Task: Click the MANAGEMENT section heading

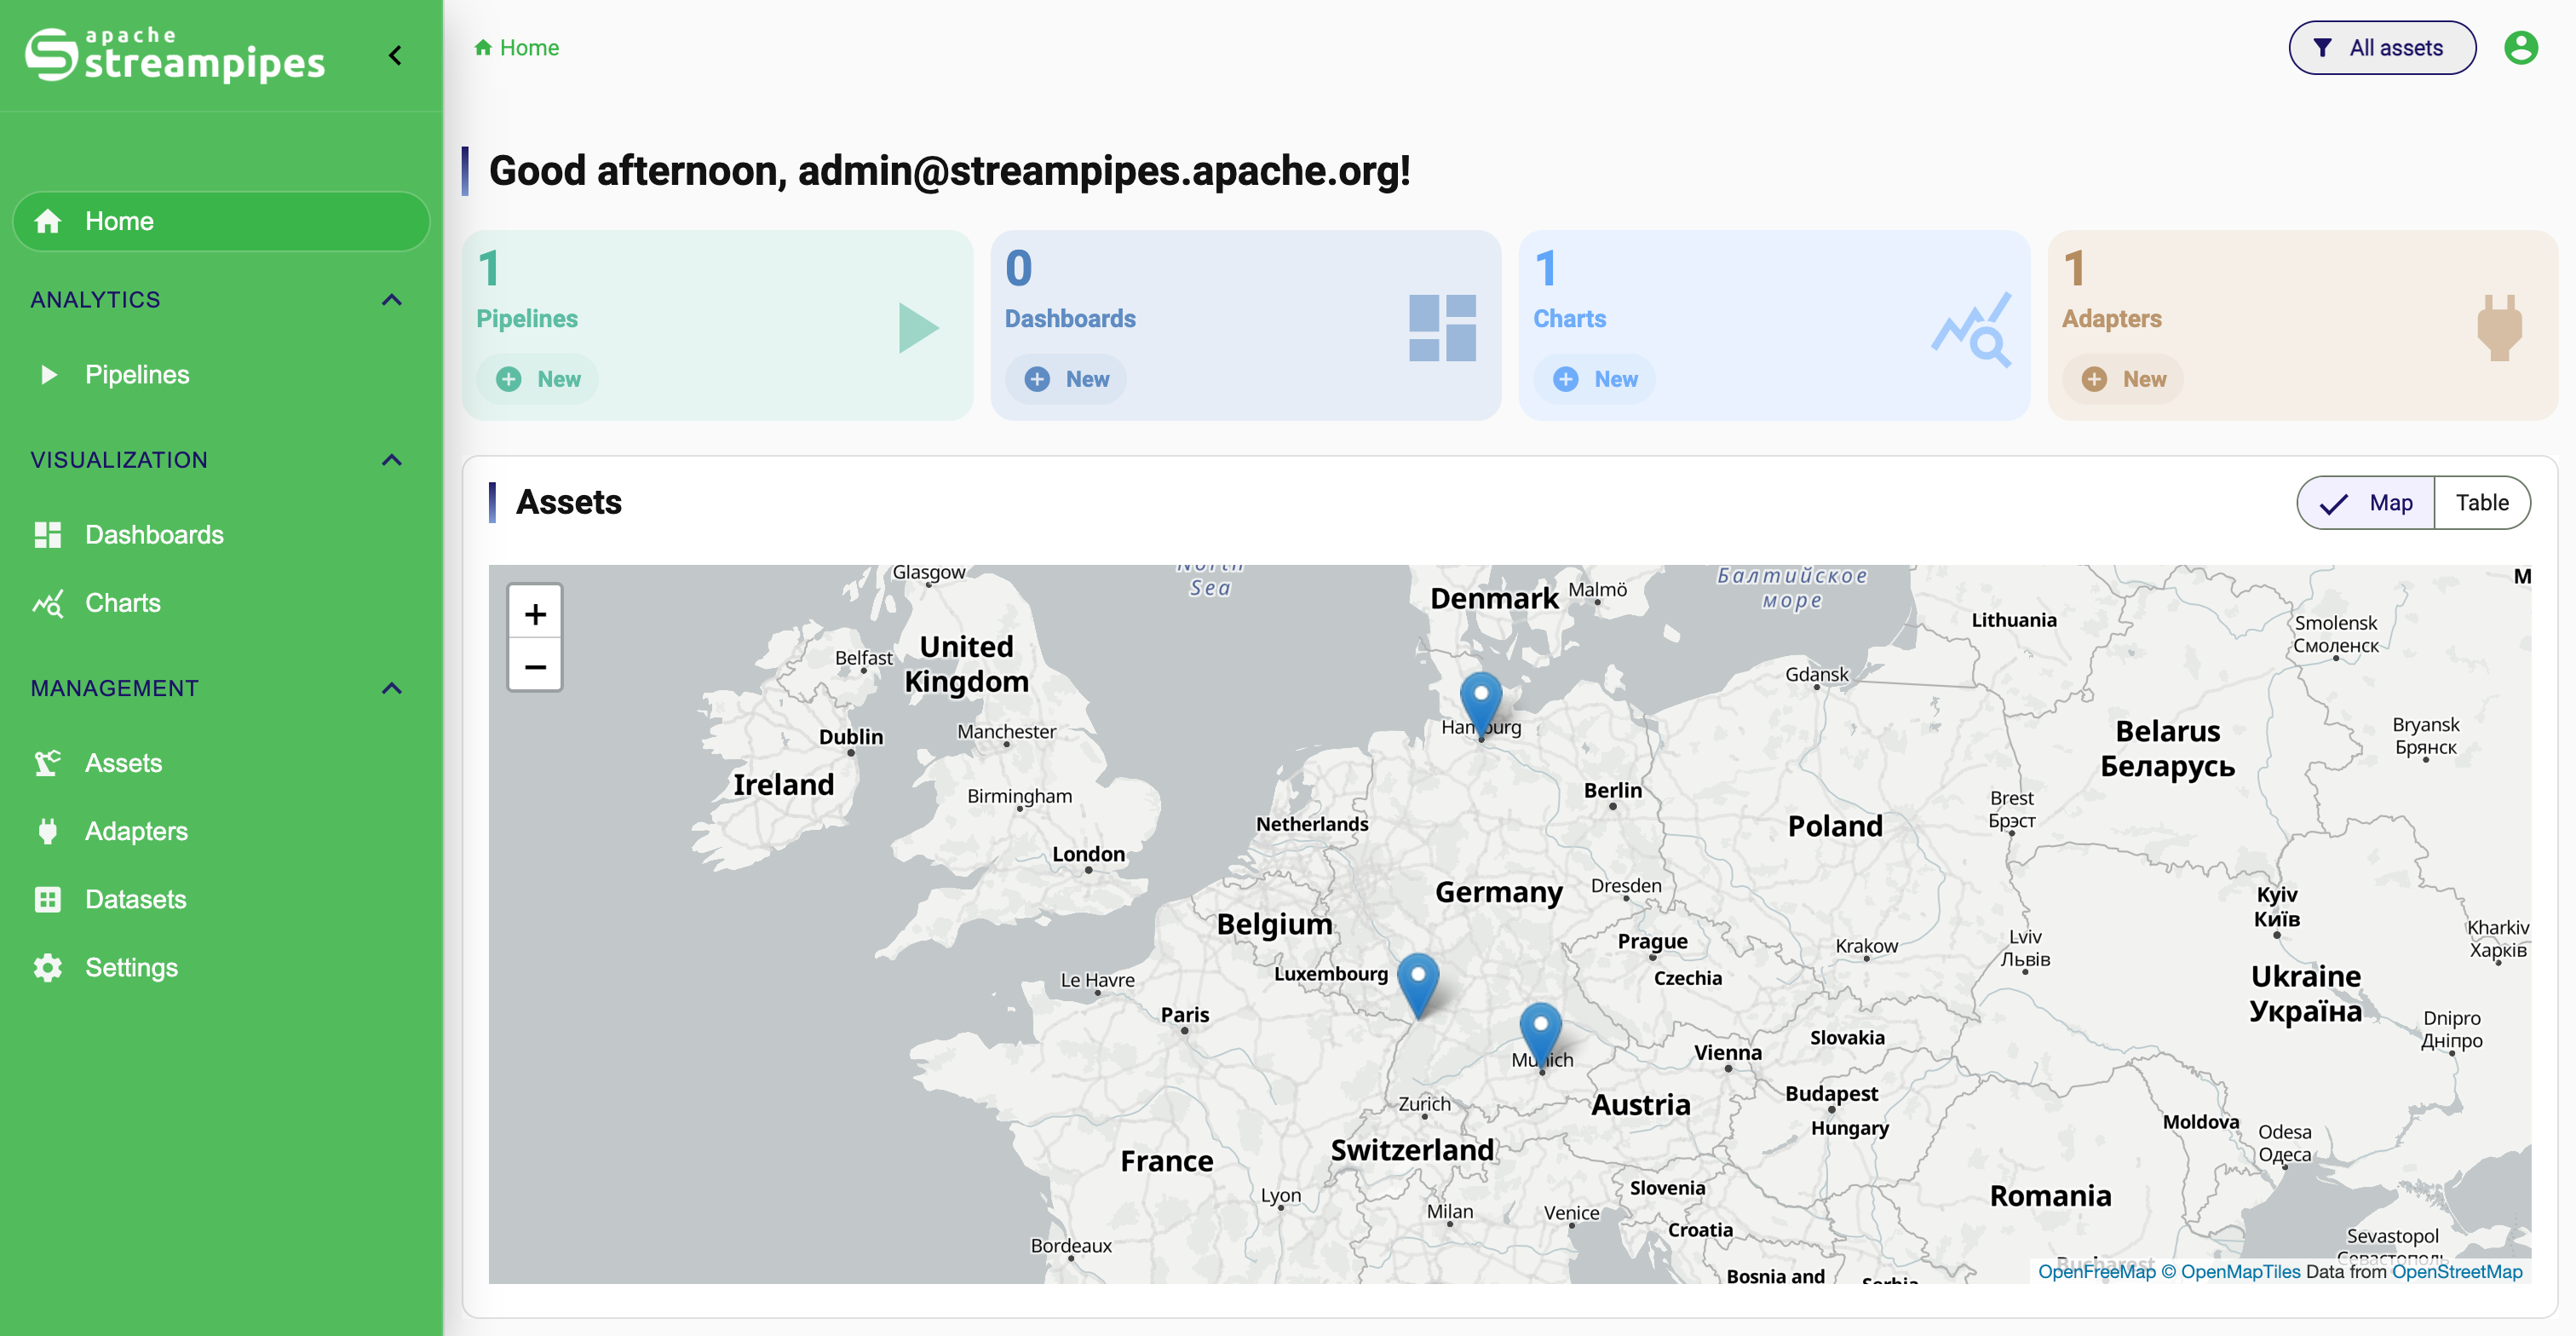Action: [x=115, y=688]
